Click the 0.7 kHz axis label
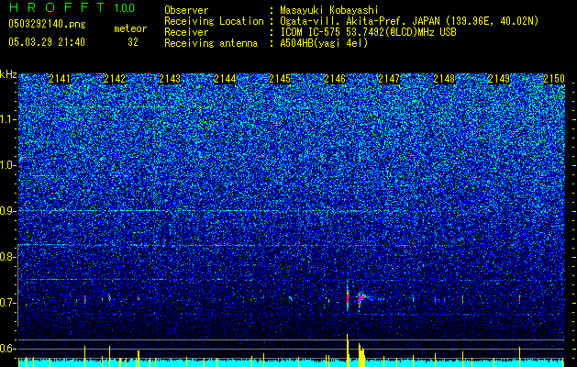The image size is (577, 367). [x=8, y=303]
